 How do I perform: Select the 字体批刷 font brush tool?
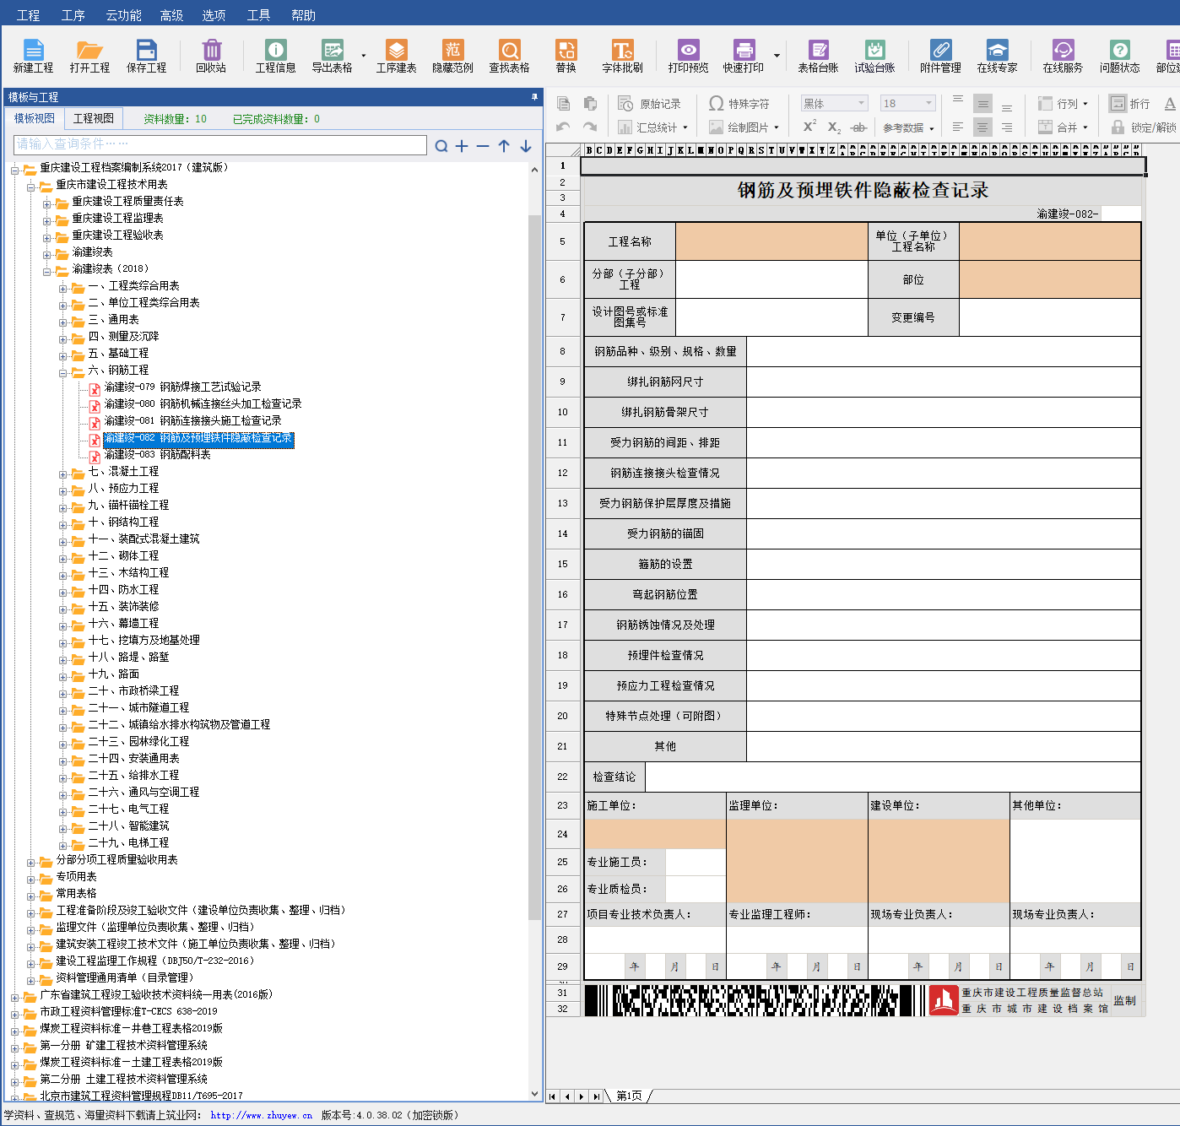(x=622, y=56)
